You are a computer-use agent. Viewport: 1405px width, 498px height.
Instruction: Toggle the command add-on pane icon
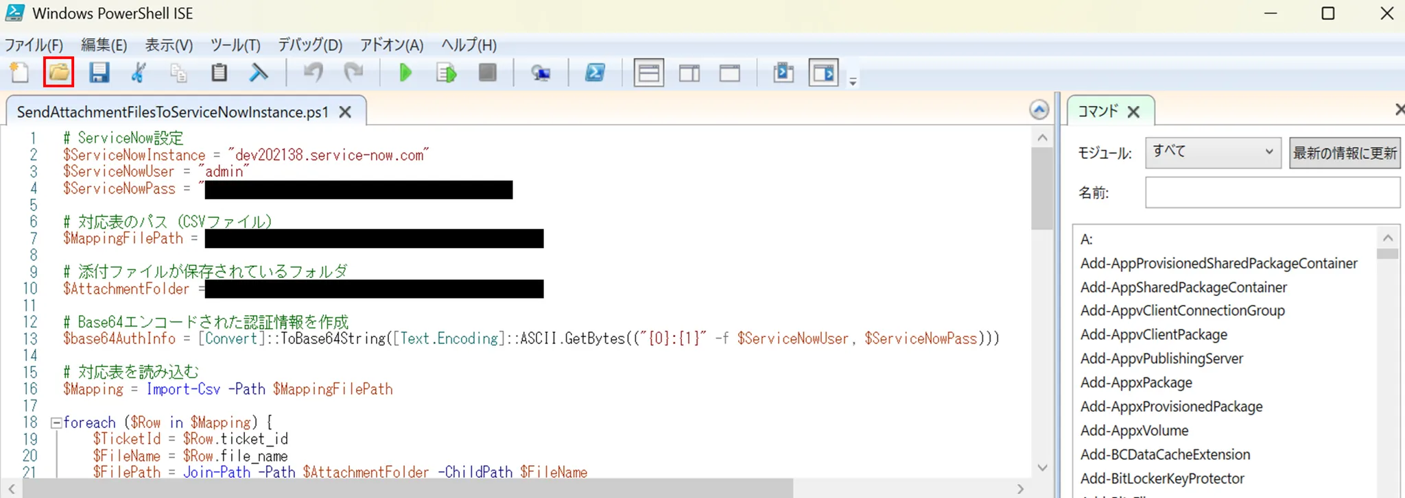click(x=823, y=73)
